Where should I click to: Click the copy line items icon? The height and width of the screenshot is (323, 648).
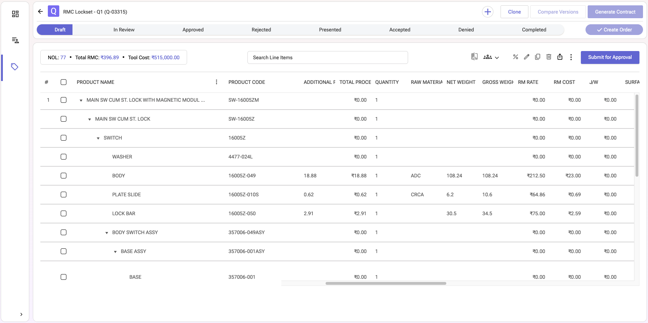[x=538, y=57]
